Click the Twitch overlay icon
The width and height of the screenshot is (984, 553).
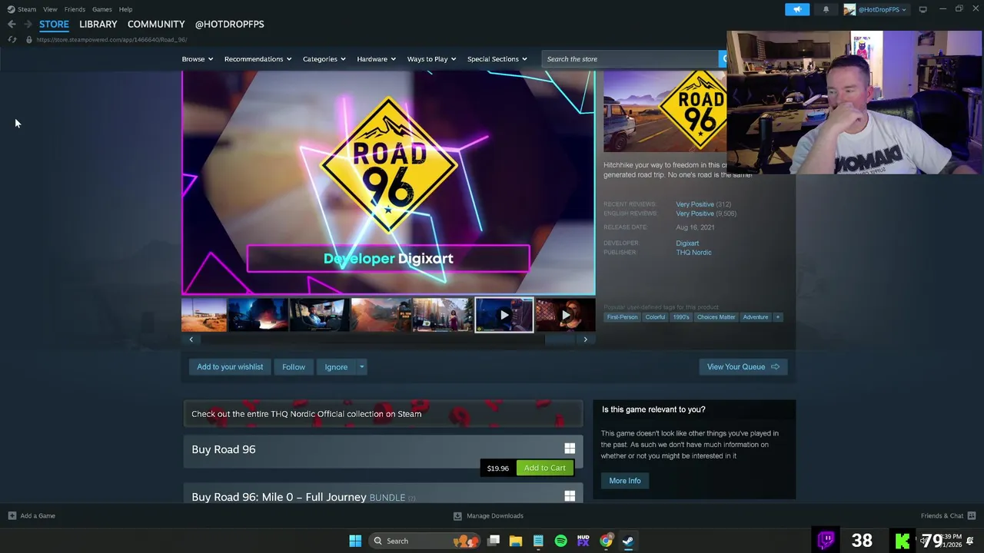click(x=826, y=540)
